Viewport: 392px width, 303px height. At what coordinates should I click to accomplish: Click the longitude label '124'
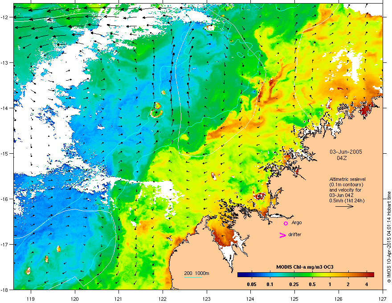tap(250, 299)
